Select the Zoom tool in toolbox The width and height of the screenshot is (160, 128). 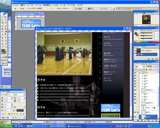coord(6,46)
